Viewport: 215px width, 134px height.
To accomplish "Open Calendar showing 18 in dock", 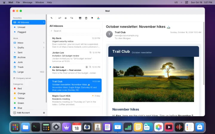I will click(x=77, y=127).
